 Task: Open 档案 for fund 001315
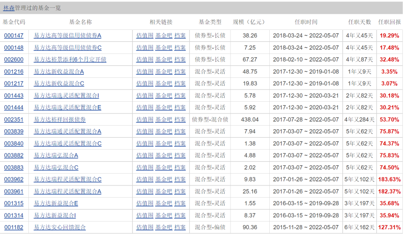[180, 203]
